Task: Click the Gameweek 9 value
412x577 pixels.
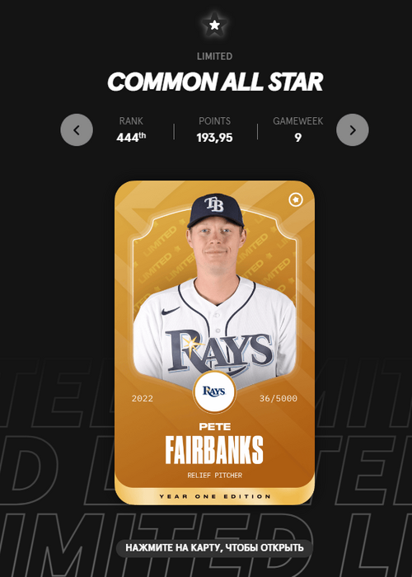Action: (298, 138)
